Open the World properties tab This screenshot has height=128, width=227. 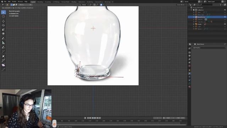coord(189,66)
